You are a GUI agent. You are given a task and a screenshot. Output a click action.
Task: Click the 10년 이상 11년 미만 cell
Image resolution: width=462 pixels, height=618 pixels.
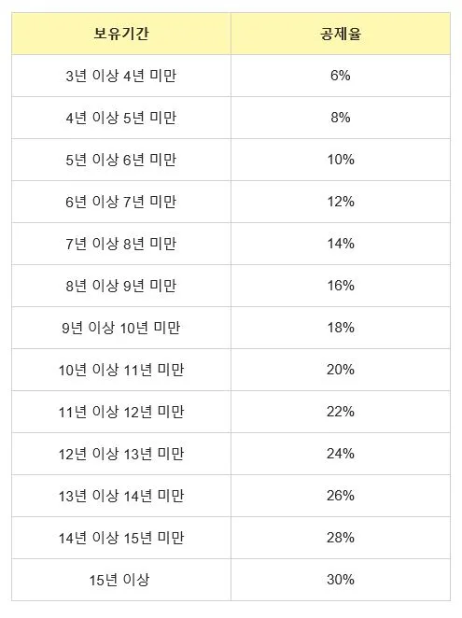point(121,370)
